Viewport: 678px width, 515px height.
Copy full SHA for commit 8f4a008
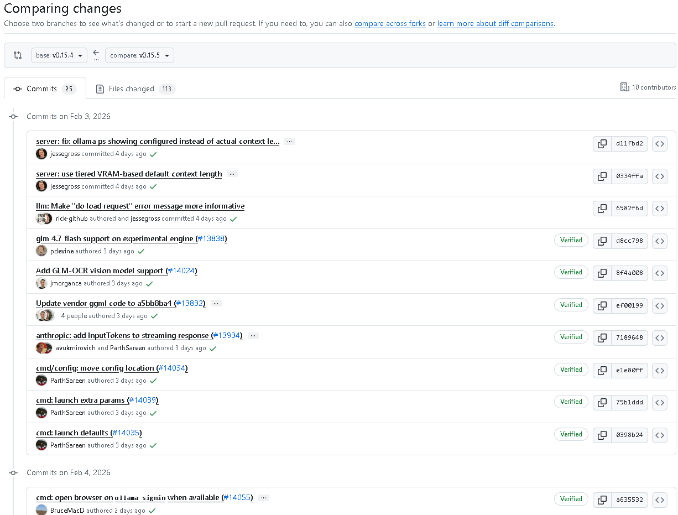click(602, 273)
